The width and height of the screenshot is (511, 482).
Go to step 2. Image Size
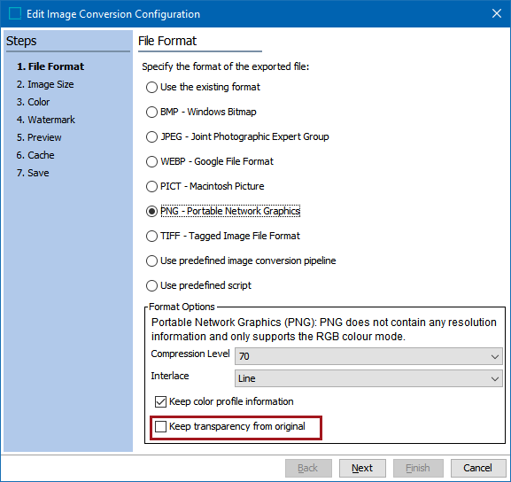pos(45,84)
